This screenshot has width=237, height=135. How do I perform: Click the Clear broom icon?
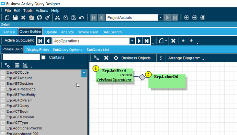47,18
